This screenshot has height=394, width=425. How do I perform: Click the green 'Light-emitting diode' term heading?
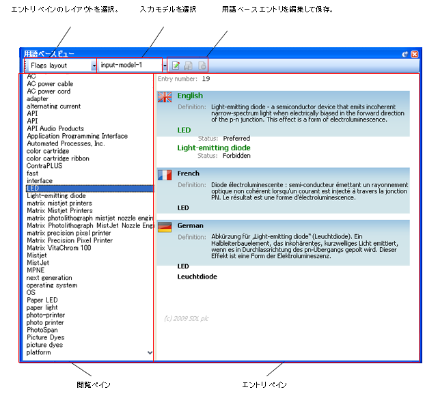pyautogui.click(x=214, y=148)
